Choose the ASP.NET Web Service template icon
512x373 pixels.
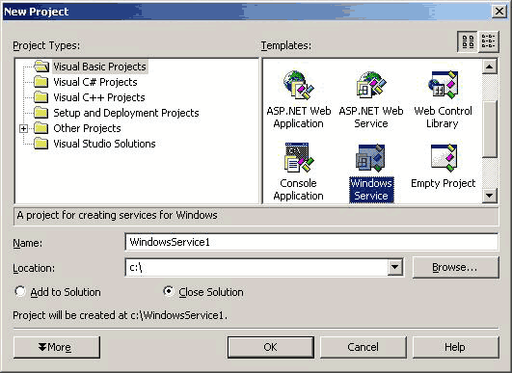click(x=371, y=85)
